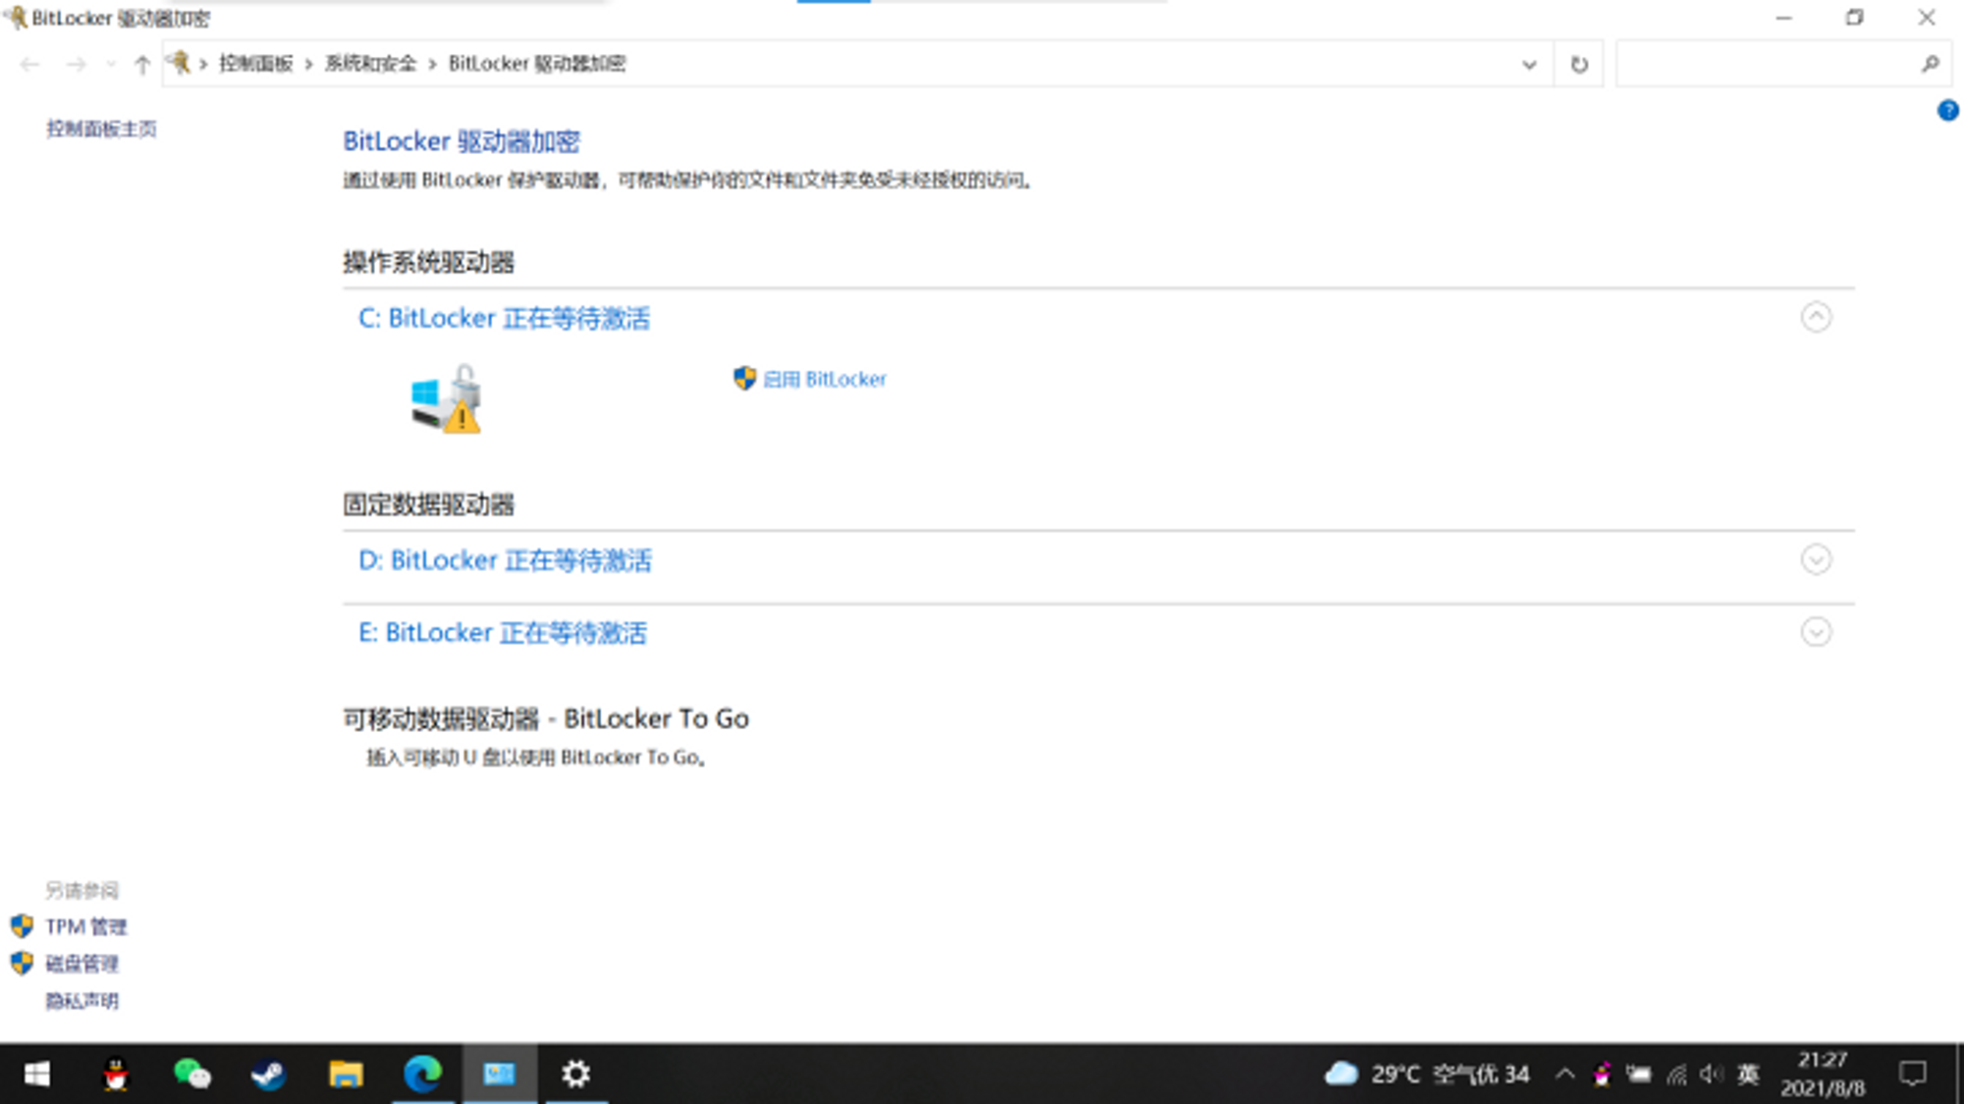The image size is (1964, 1104).
Task: Expand the E: drive BitLocker section
Action: tap(1816, 632)
